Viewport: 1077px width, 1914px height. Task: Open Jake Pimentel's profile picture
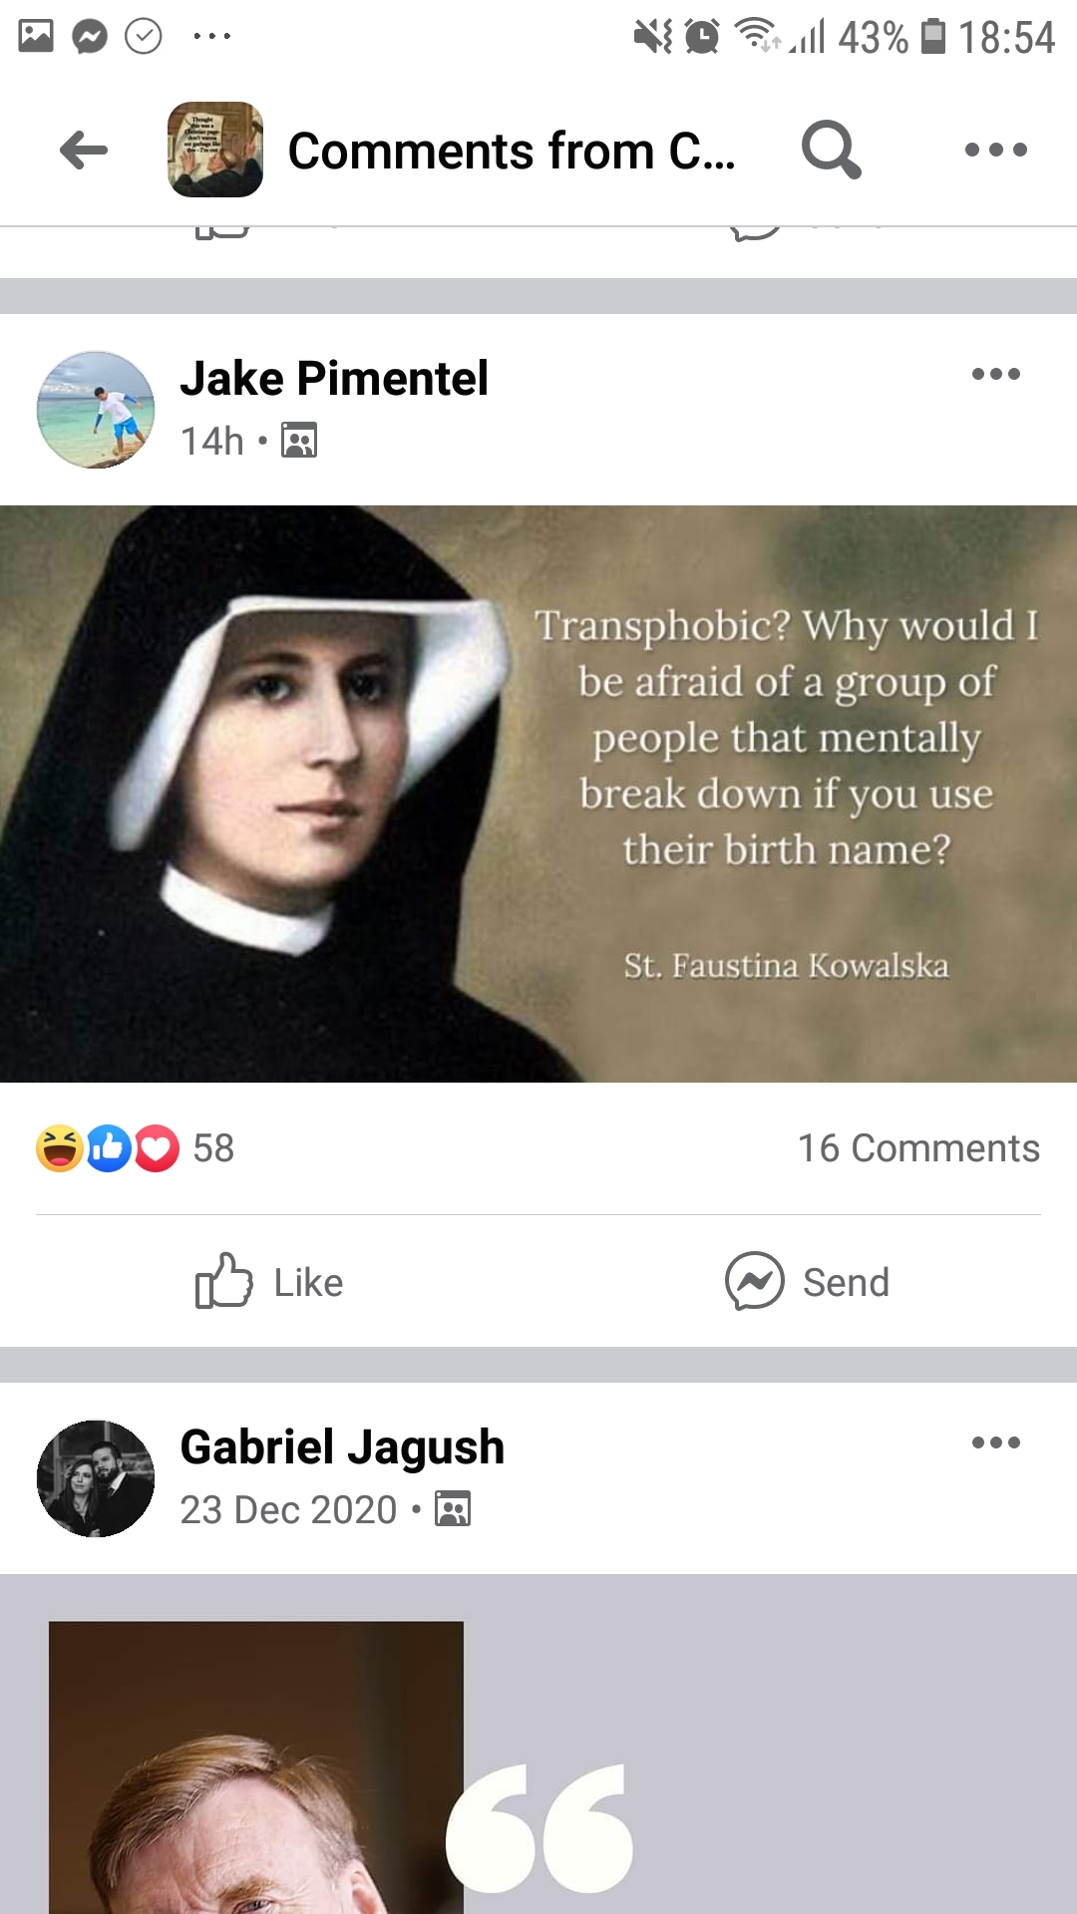(x=96, y=409)
